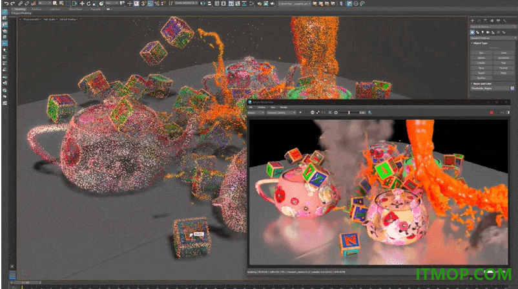Switch to the Modeling ribbon tab
Viewport: 518px width, 289px height.
click(20, 9)
